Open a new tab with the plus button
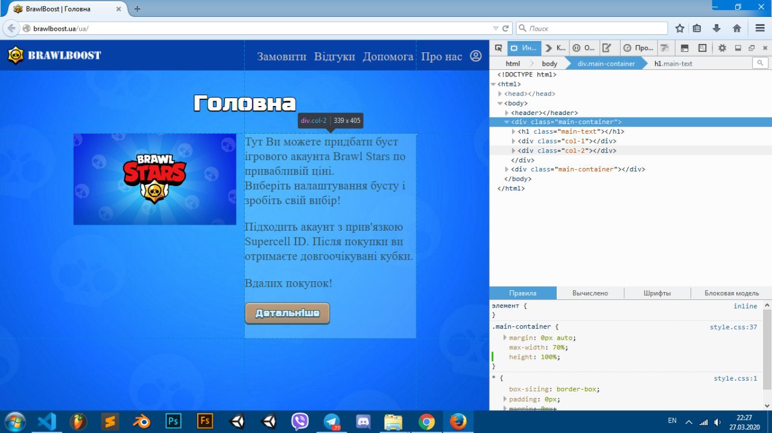Image resolution: width=772 pixels, height=433 pixels. pos(137,9)
